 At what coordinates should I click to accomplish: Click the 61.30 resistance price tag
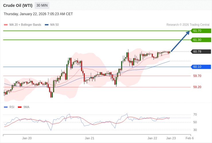click(201, 40)
